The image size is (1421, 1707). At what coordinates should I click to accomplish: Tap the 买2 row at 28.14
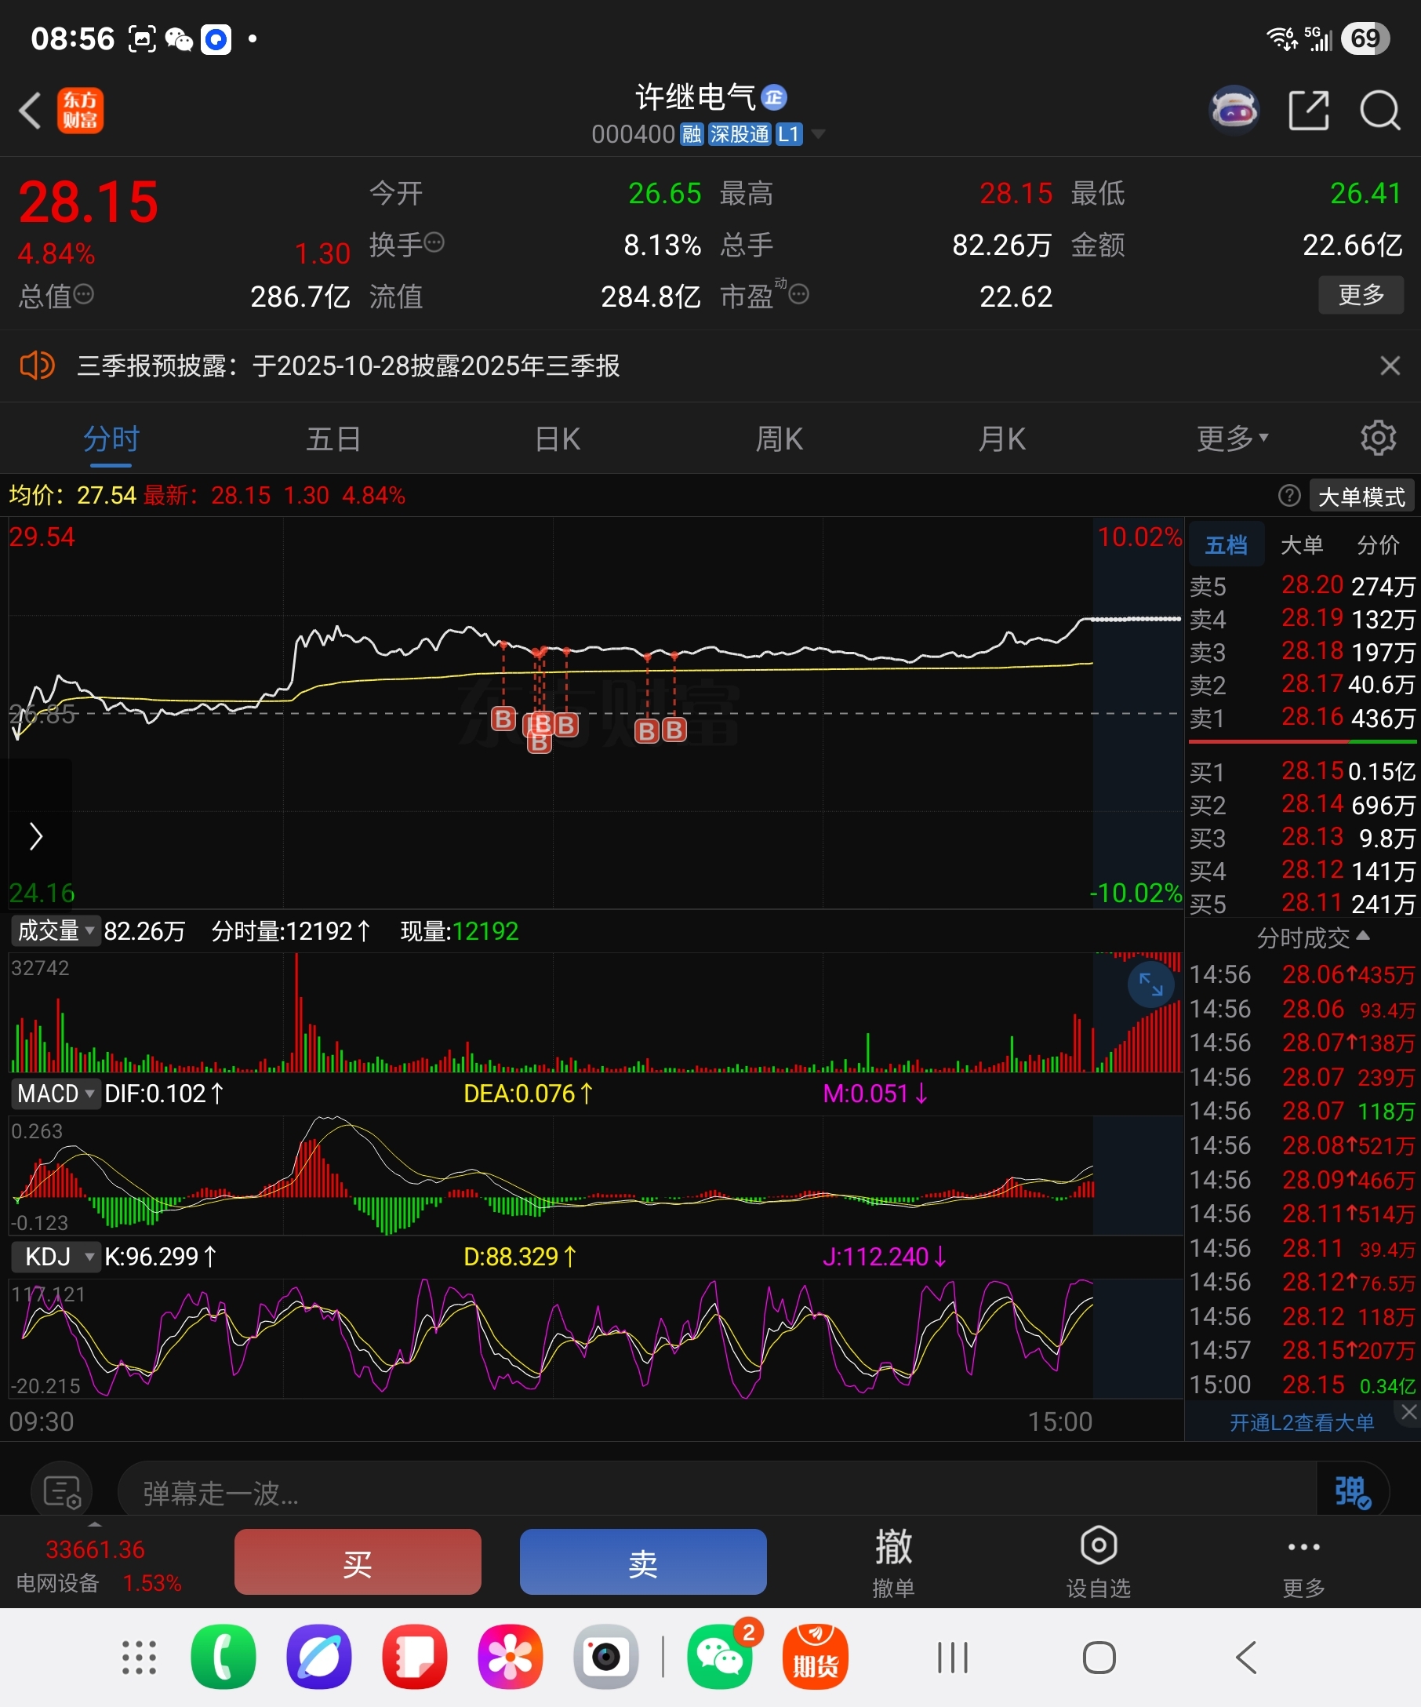(1303, 805)
